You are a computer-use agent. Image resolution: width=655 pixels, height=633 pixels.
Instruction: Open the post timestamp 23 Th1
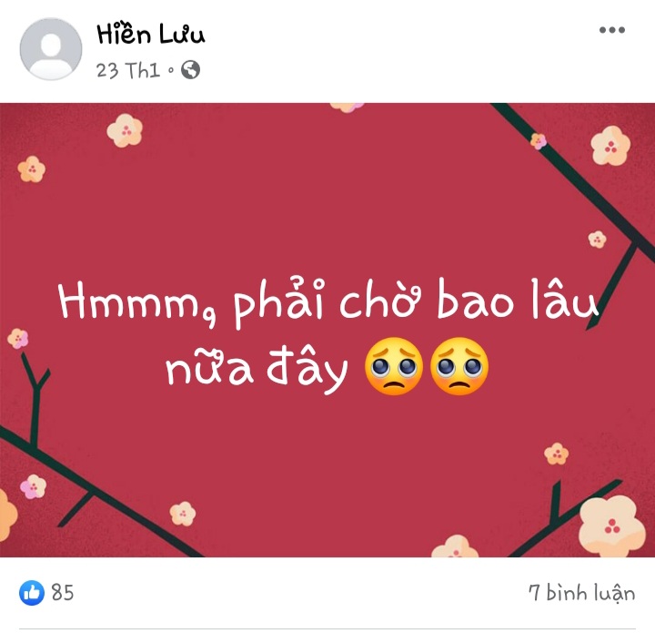pyautogui.click(x=128, y=70)
